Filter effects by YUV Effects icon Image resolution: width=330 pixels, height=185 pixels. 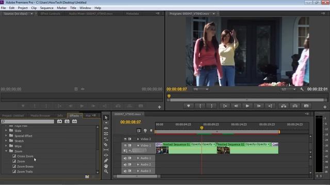(74, 121)
